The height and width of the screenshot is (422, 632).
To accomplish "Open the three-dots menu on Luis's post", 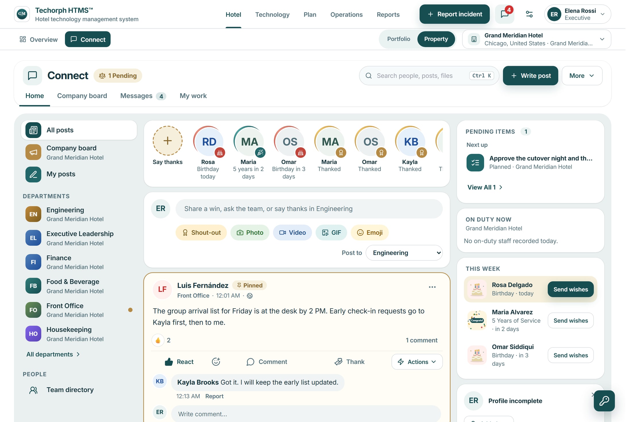I will [x=432, y=287].
